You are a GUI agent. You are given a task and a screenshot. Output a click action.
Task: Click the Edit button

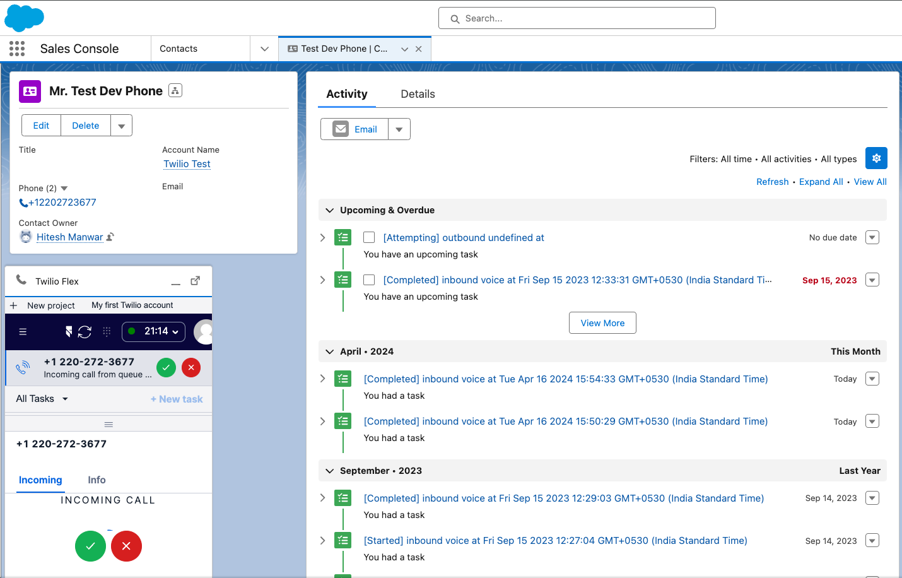(x=41, y=126)
